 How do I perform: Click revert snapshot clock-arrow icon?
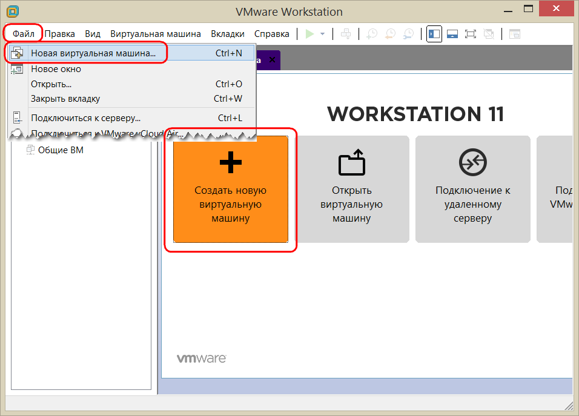tap(390, 34)
